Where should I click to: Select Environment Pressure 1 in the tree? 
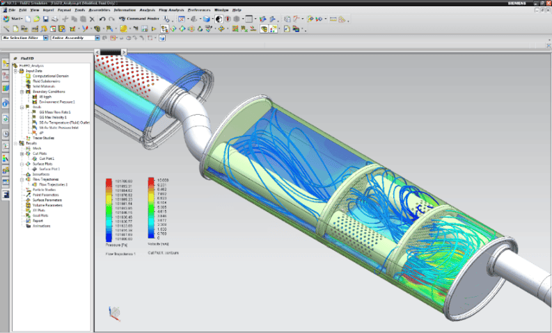click(x=57, y=101)
